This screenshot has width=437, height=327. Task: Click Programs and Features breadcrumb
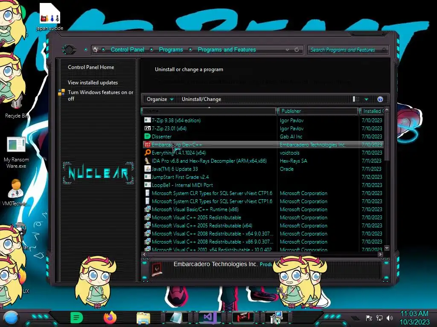[x=227, y=49]
